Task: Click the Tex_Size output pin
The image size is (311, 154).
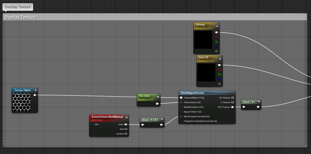Action: pyautogui.click(x=157, y=103)
